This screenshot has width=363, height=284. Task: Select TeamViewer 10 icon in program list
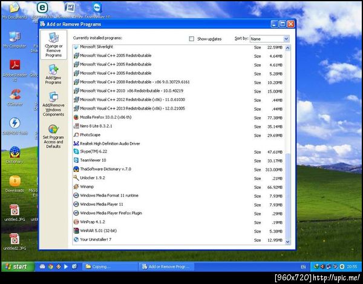coord(76,160)
